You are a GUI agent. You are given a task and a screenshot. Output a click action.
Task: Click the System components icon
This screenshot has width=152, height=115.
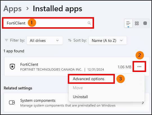pyautogui.click(x=12, y=103)
